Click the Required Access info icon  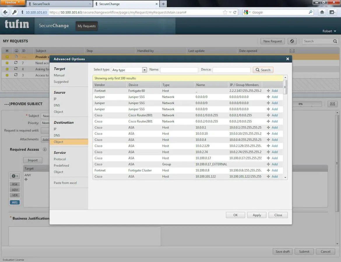(45, 149)
